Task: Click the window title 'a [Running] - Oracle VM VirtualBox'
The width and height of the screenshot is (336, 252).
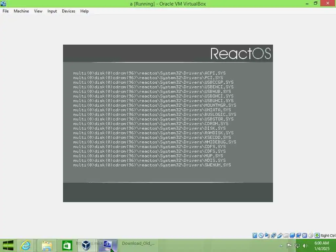Action: pyautogui.click(x=168, y=4)
